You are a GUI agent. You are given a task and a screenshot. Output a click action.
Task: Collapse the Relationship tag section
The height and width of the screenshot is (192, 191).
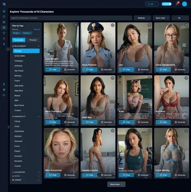(26, 46)
